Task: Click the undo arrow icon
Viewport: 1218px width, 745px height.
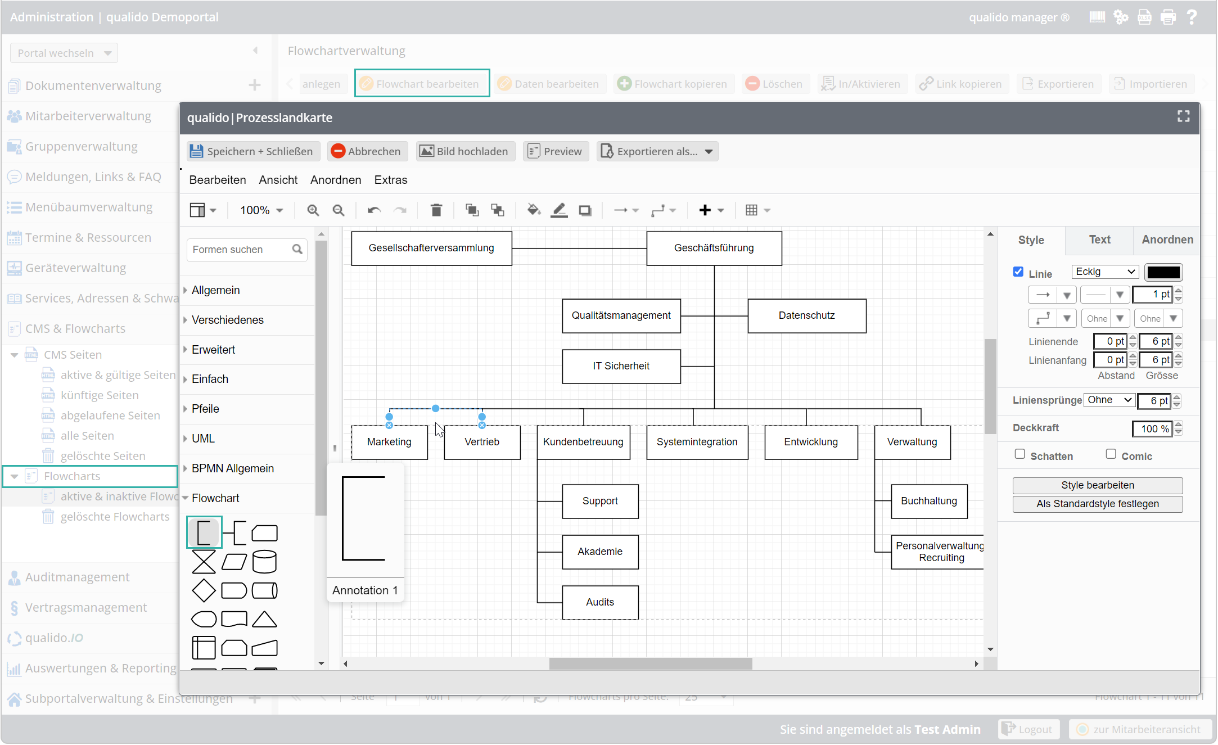Action: tap(374, 210)
